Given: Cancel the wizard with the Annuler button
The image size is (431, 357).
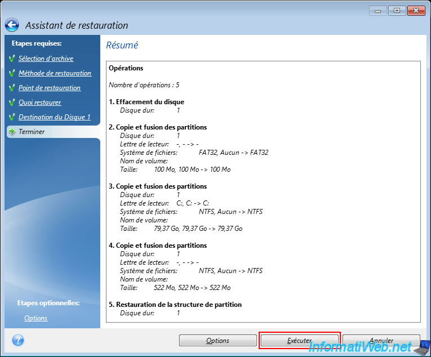Looking at the screenshot, I should [381, 341].
